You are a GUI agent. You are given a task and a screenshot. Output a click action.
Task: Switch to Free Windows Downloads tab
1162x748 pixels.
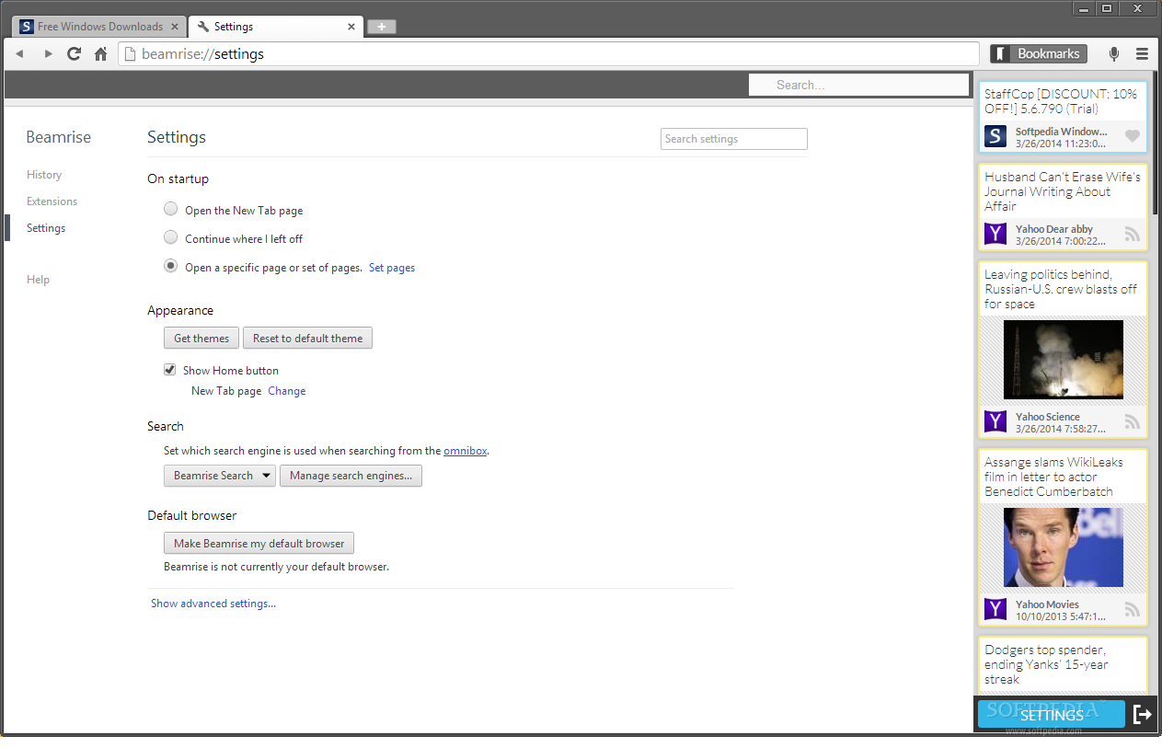pos(100,27)
